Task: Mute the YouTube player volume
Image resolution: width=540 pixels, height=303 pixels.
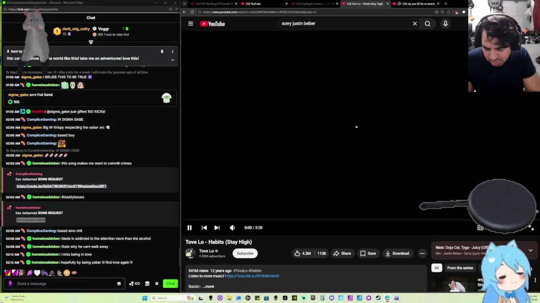Action: [232, 228]
